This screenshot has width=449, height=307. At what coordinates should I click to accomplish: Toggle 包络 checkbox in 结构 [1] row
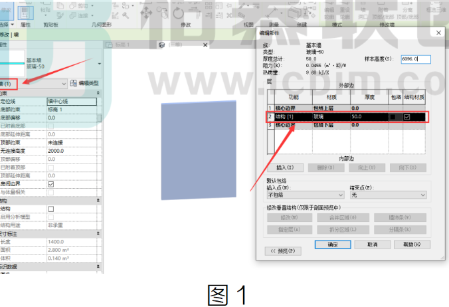pyautogui.click(x=393, y=117)
